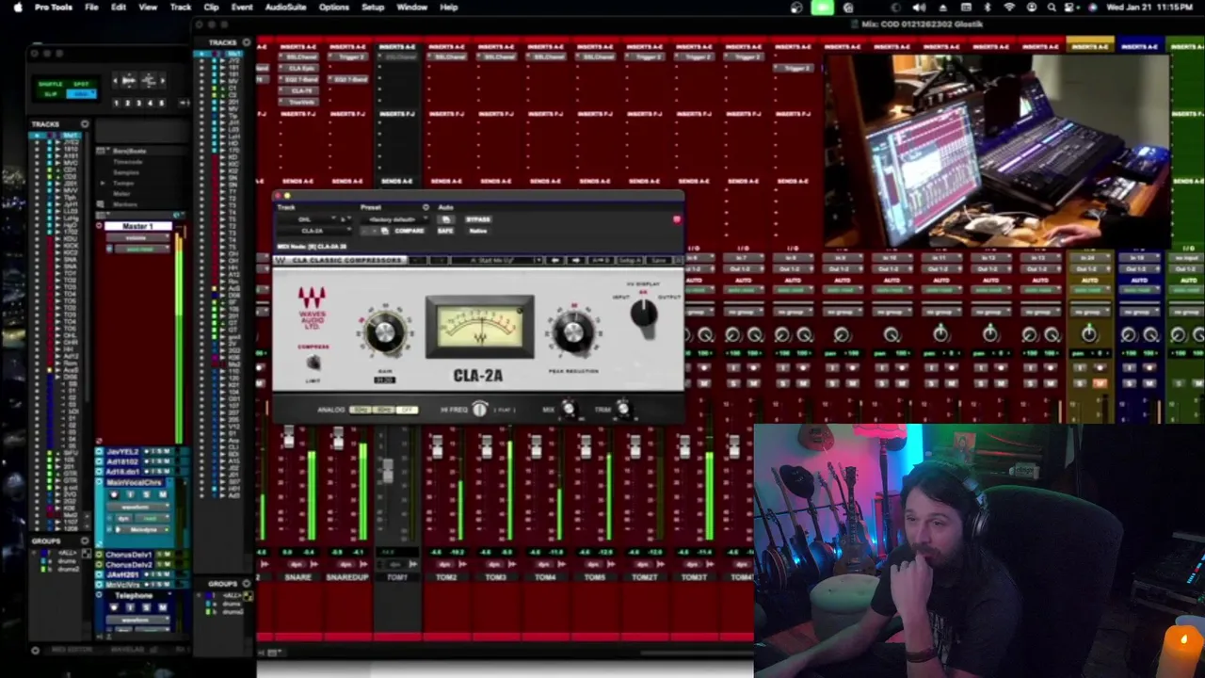
Task: Click the HiFreq knob
Action: pyautogui.click(x=479, y=409)
